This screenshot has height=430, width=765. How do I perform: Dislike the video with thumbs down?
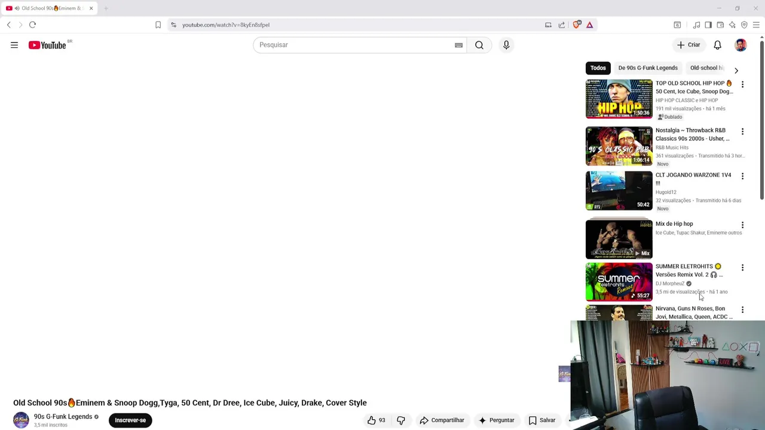click(x=401, y=420)
